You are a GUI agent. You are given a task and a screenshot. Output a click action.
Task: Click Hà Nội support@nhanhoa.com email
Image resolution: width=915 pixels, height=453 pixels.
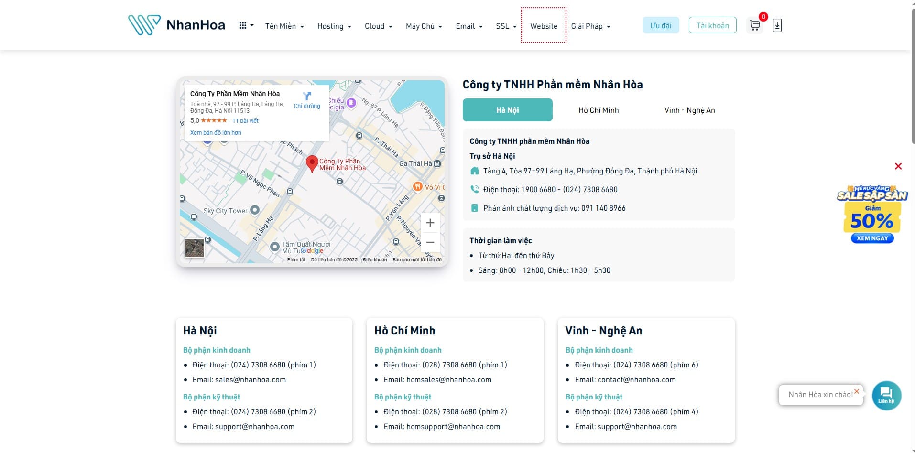255,427
